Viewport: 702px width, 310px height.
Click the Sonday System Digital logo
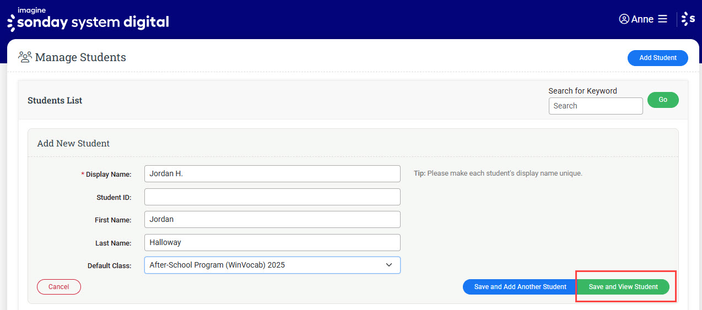(x=88, y=19)
